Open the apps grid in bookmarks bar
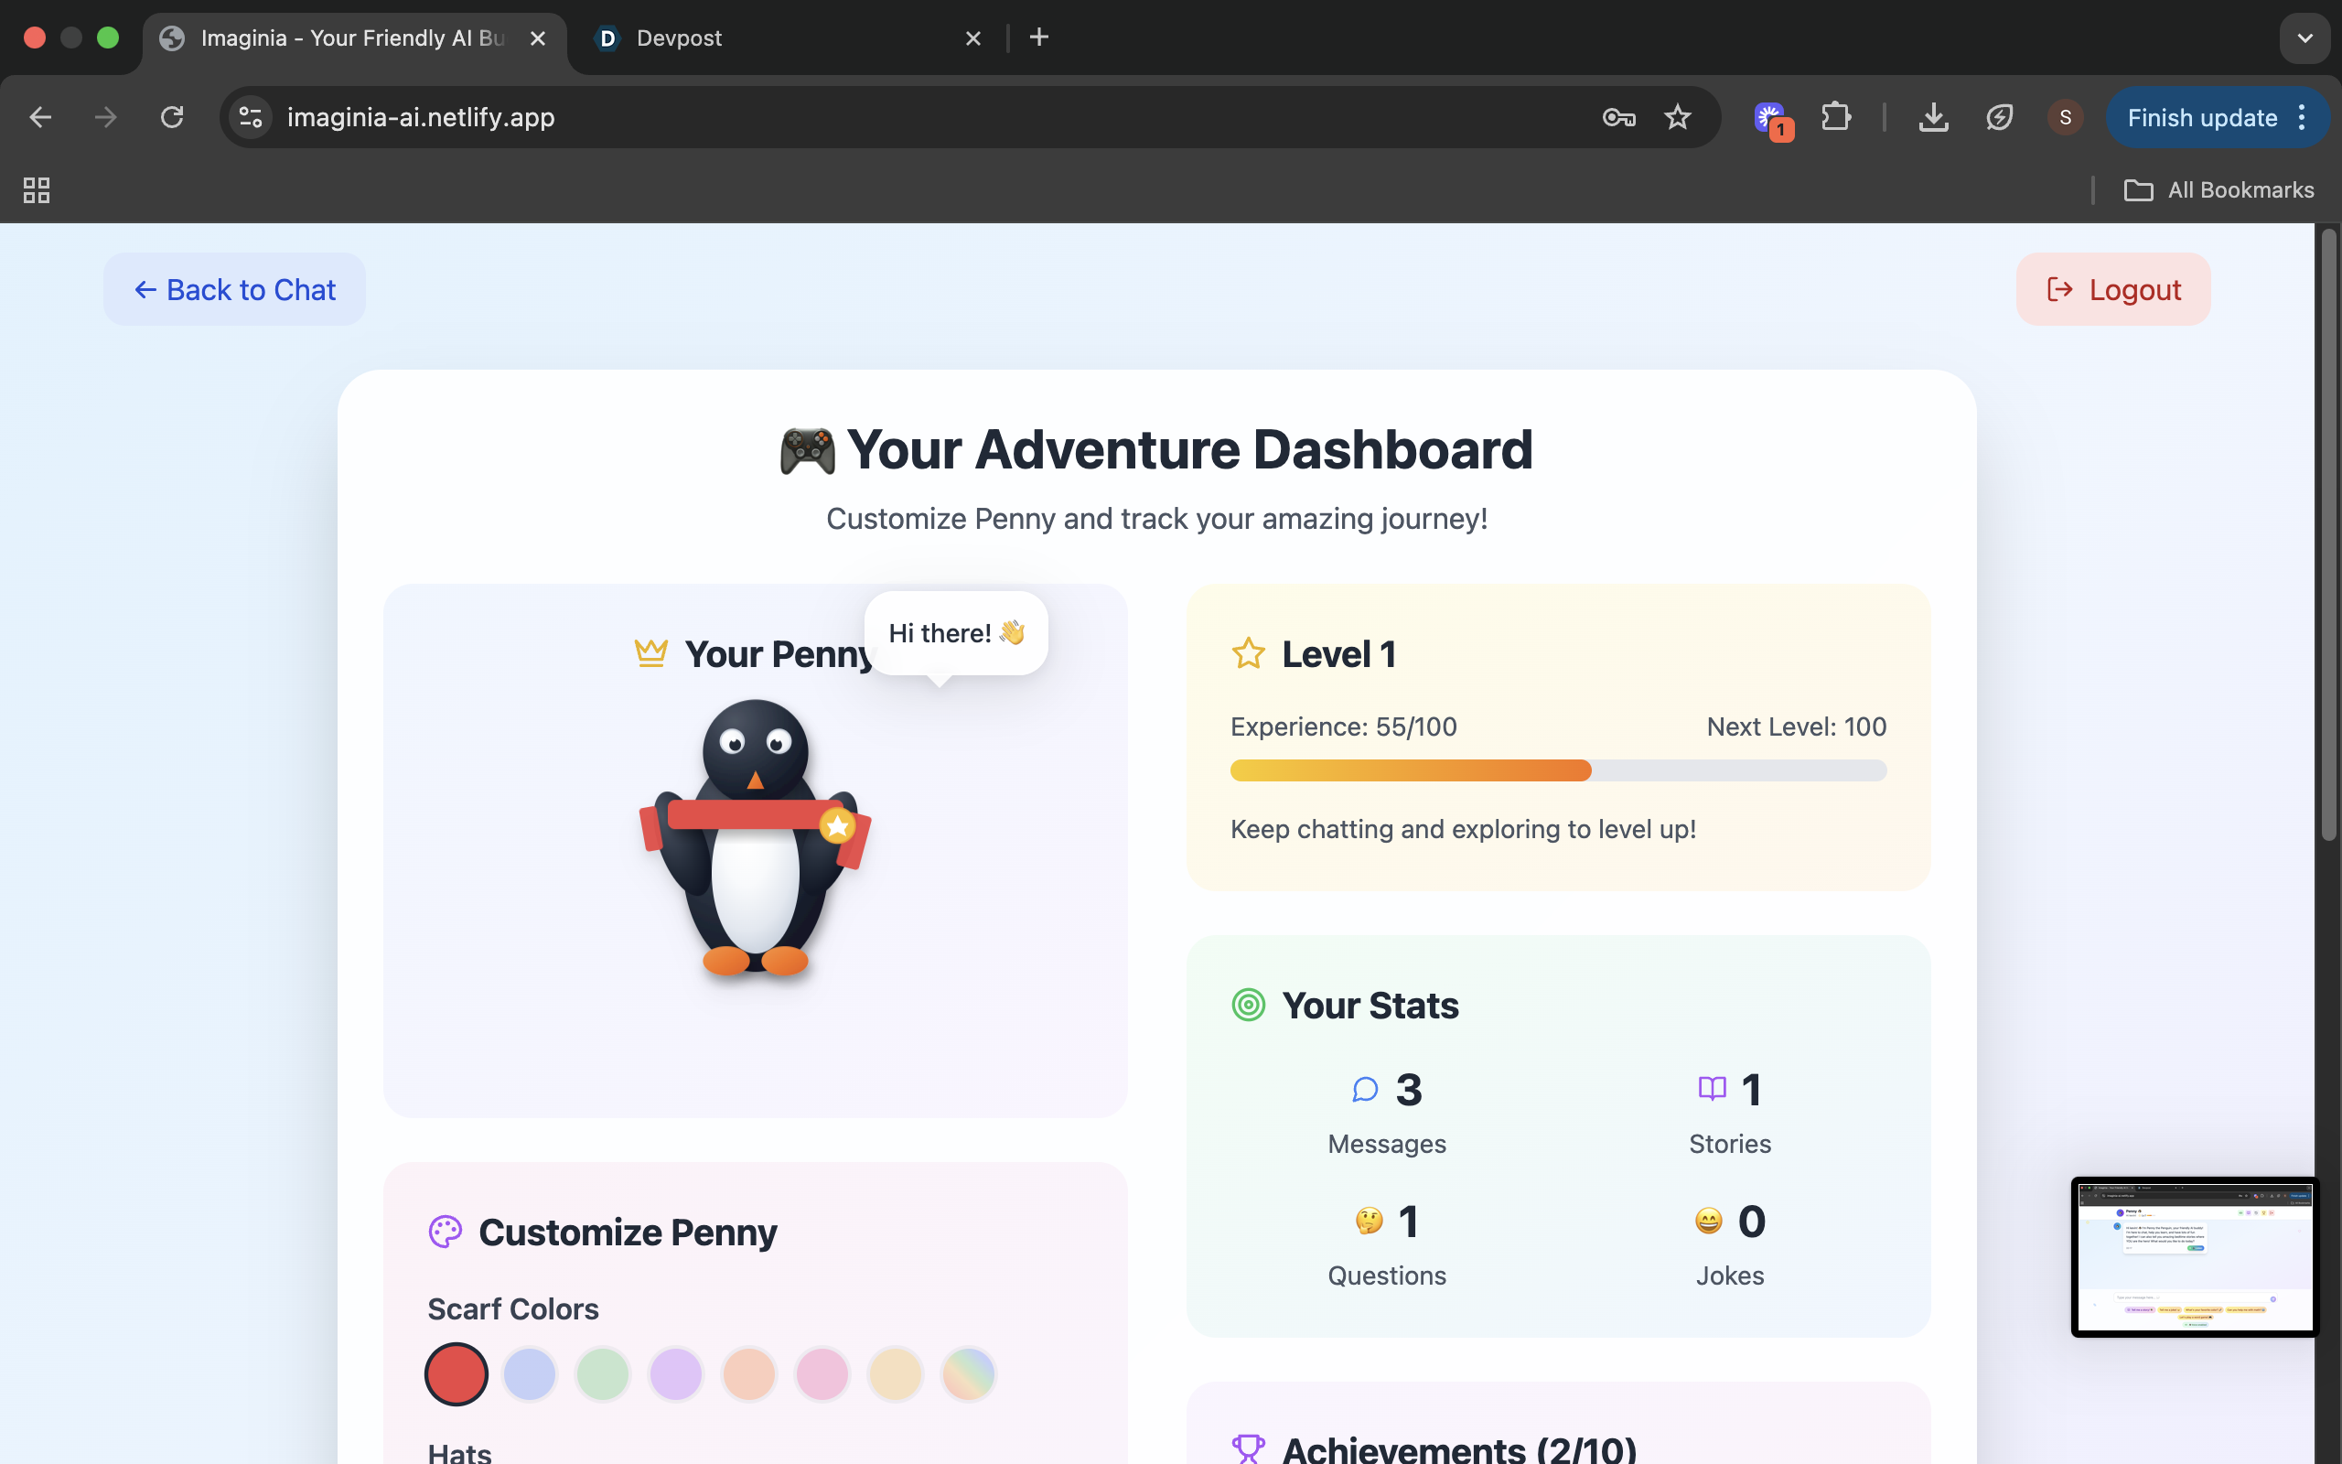 point(37,189)
